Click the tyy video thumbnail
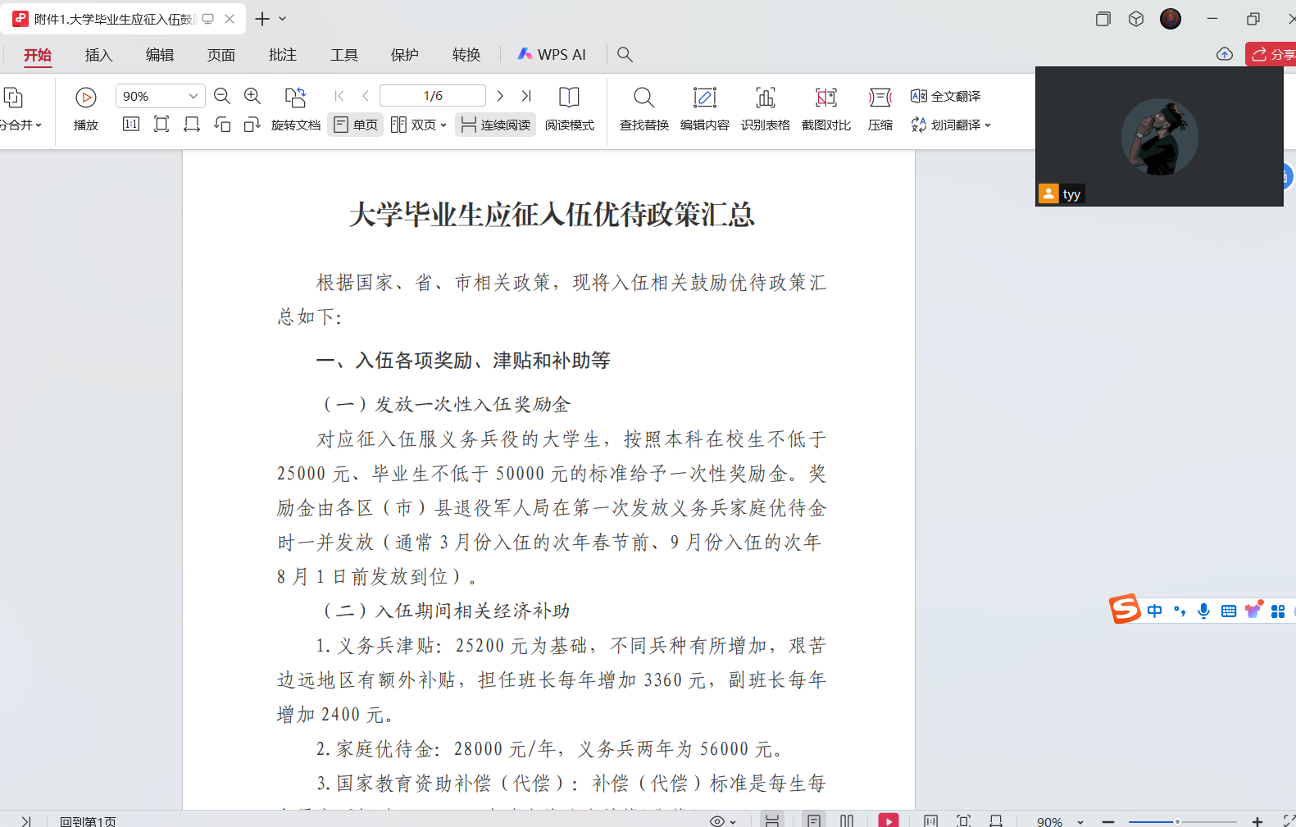Image resolution: width=1296 pixels, height=827 pixels. [1159, 136]
